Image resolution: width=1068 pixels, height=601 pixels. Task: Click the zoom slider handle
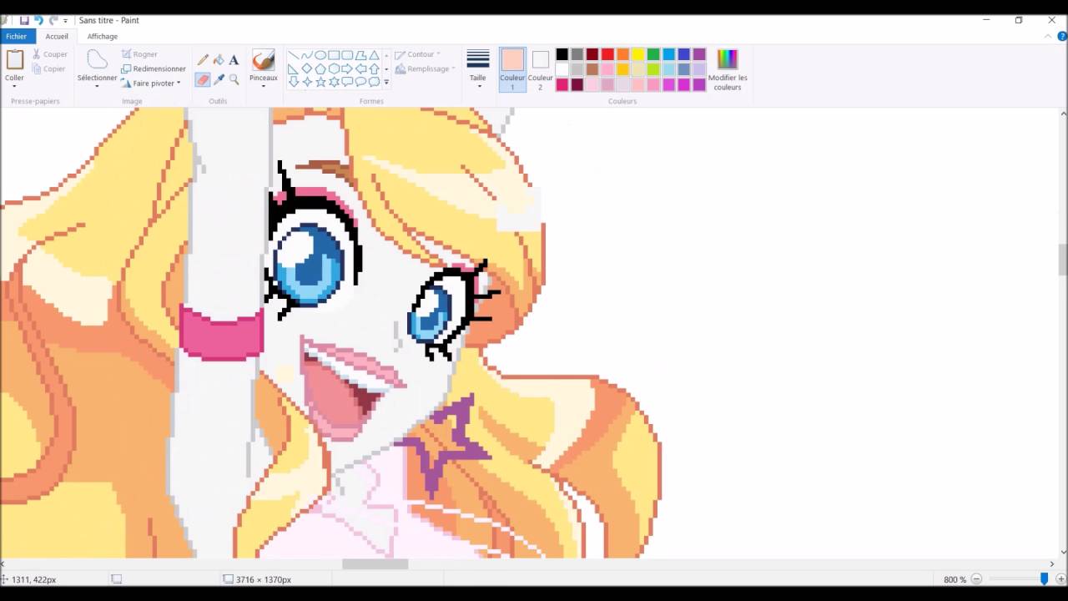tap(1044, 579)
